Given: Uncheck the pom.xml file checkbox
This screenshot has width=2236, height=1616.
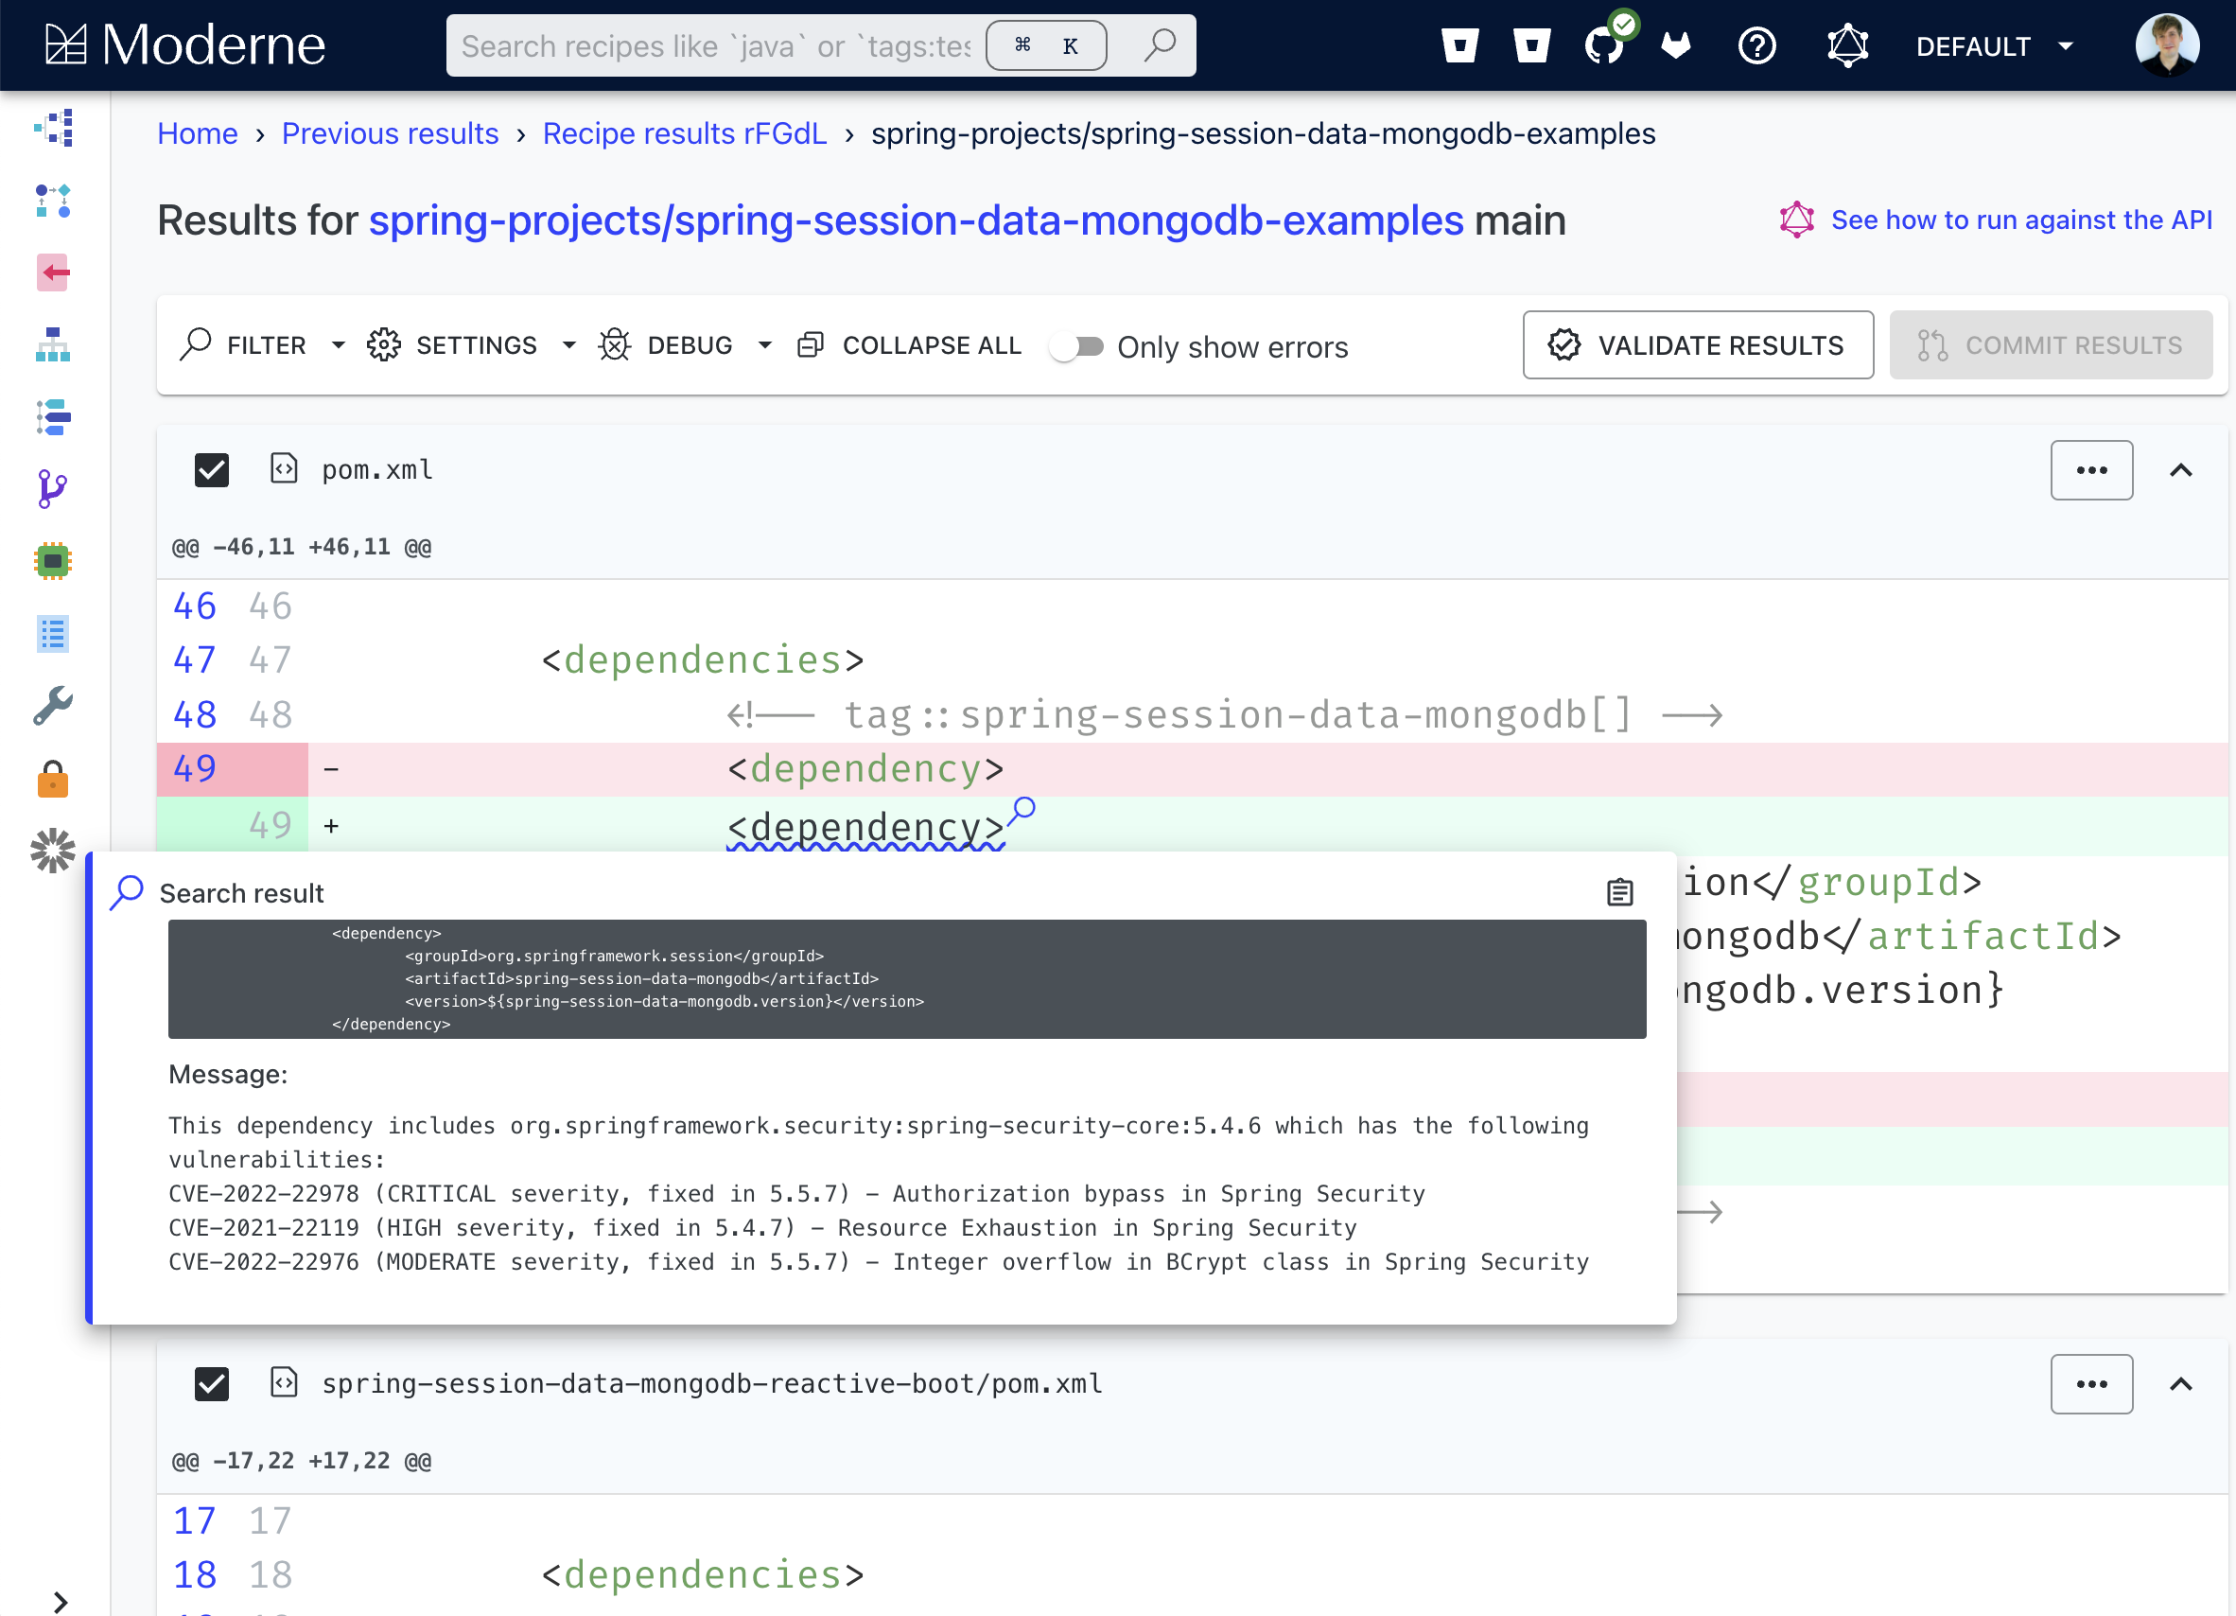Looking at the screenshot, I should pyautogui.click(x=211, y=469).
